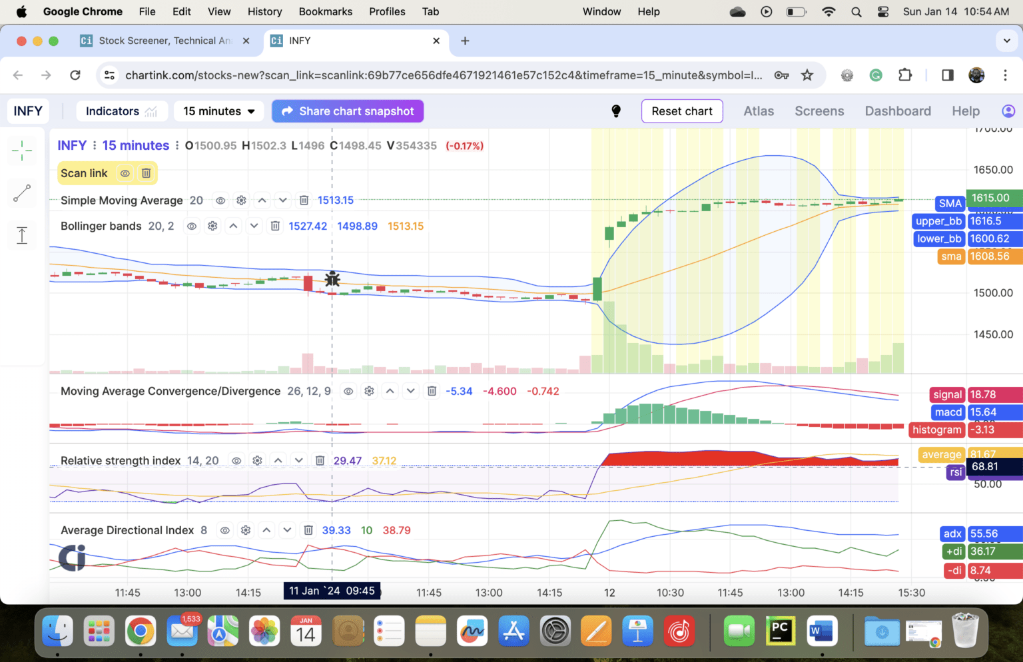Move Bollinger bands up with chevron
Image resolution: width=1023 pixels, height=662 pixels.
(233, 226)
